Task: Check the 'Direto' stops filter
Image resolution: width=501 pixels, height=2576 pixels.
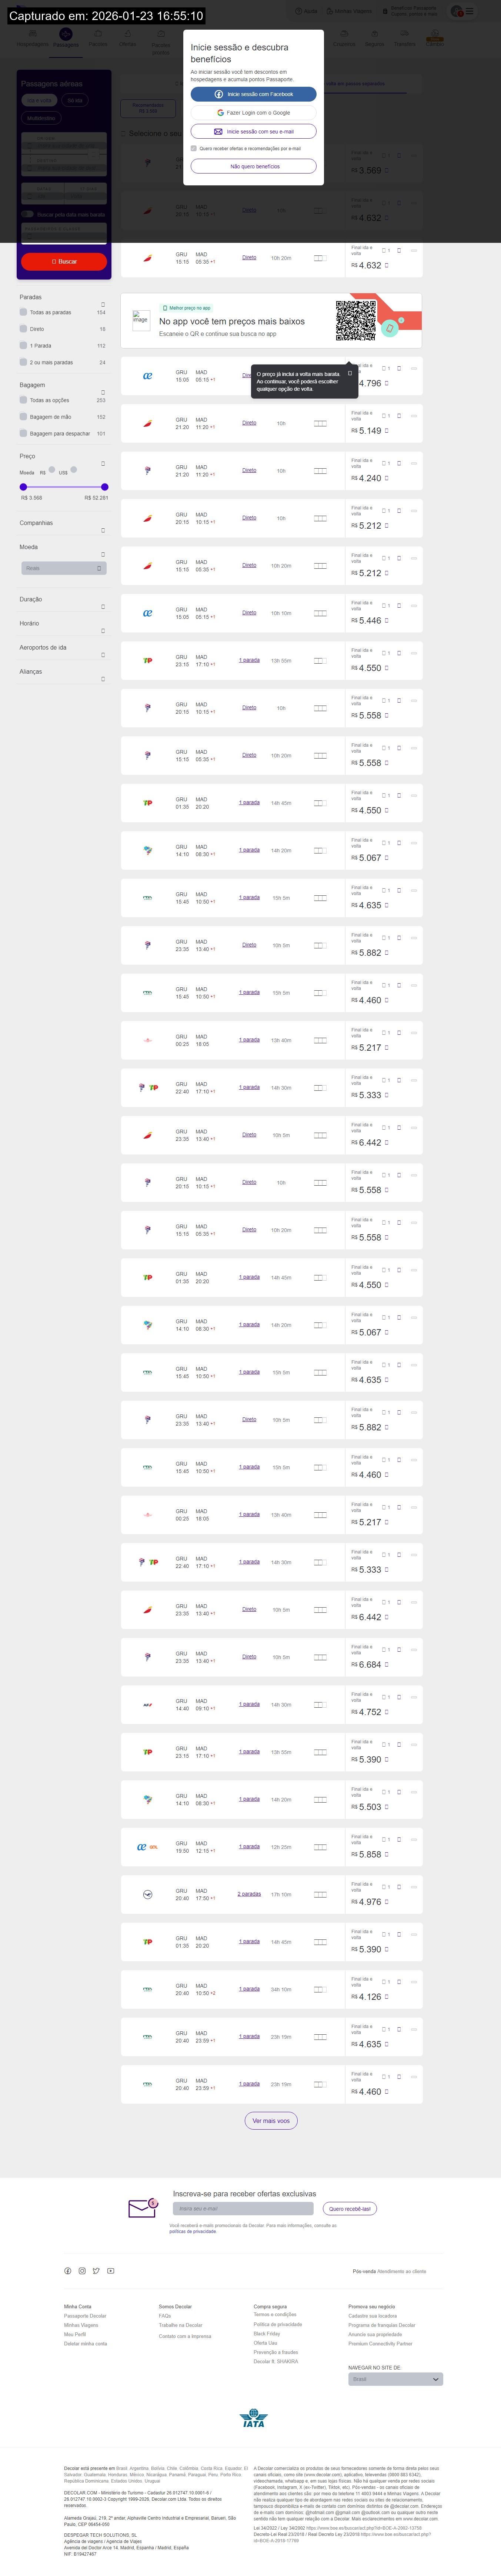Action: tap(23, 329)
